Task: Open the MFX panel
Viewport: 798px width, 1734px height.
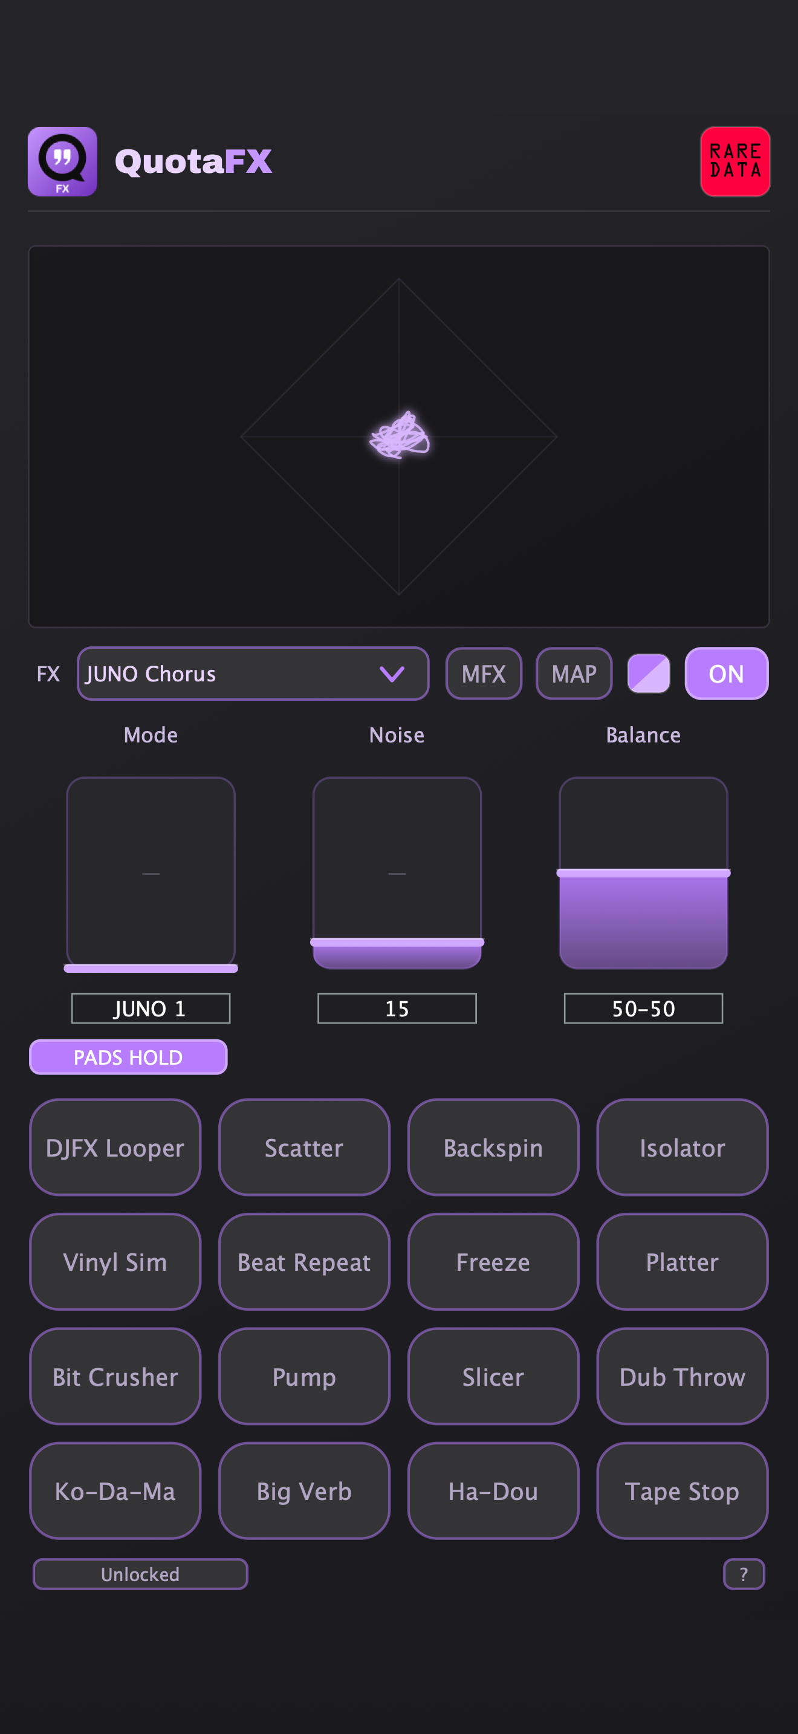Action: tap(484, 674)
